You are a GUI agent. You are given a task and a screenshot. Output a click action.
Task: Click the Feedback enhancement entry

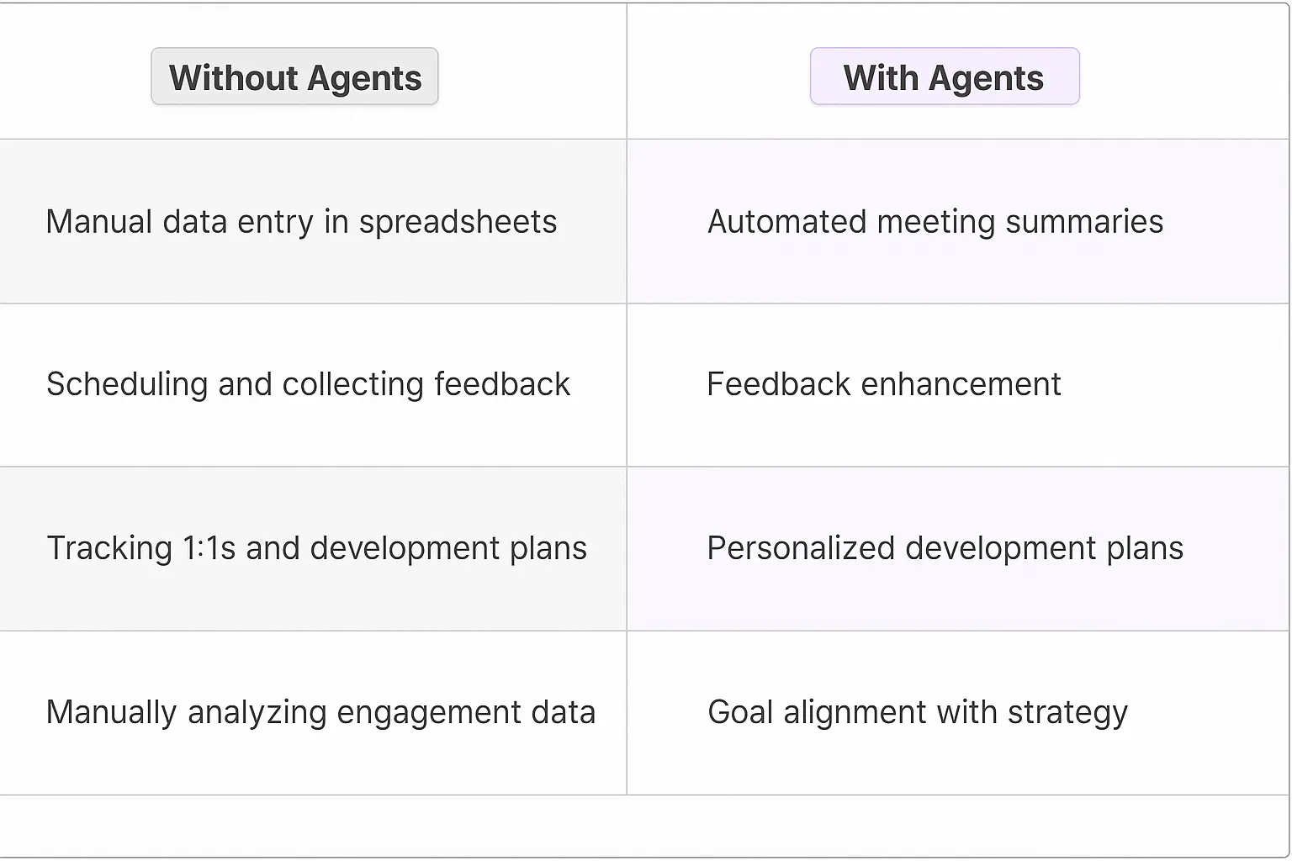coord(883,384)
